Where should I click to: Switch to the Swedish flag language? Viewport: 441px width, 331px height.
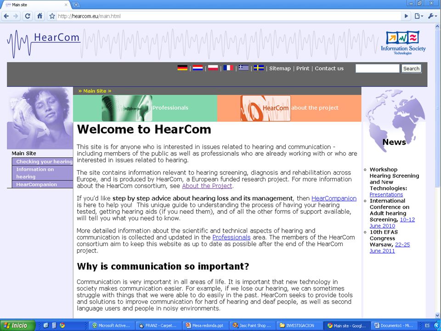[259, 68]
